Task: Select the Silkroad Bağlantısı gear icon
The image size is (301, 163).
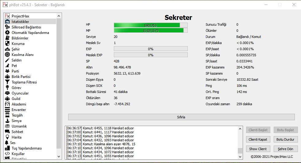Action: click(x=8, y=27)
